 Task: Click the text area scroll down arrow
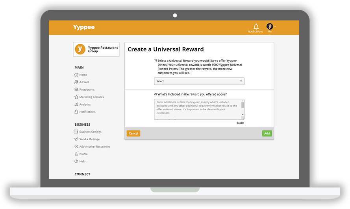pos(243,115)
